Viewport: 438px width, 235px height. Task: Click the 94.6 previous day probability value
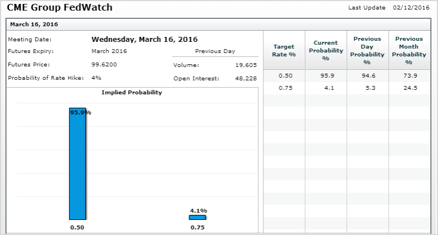[368, 76]
